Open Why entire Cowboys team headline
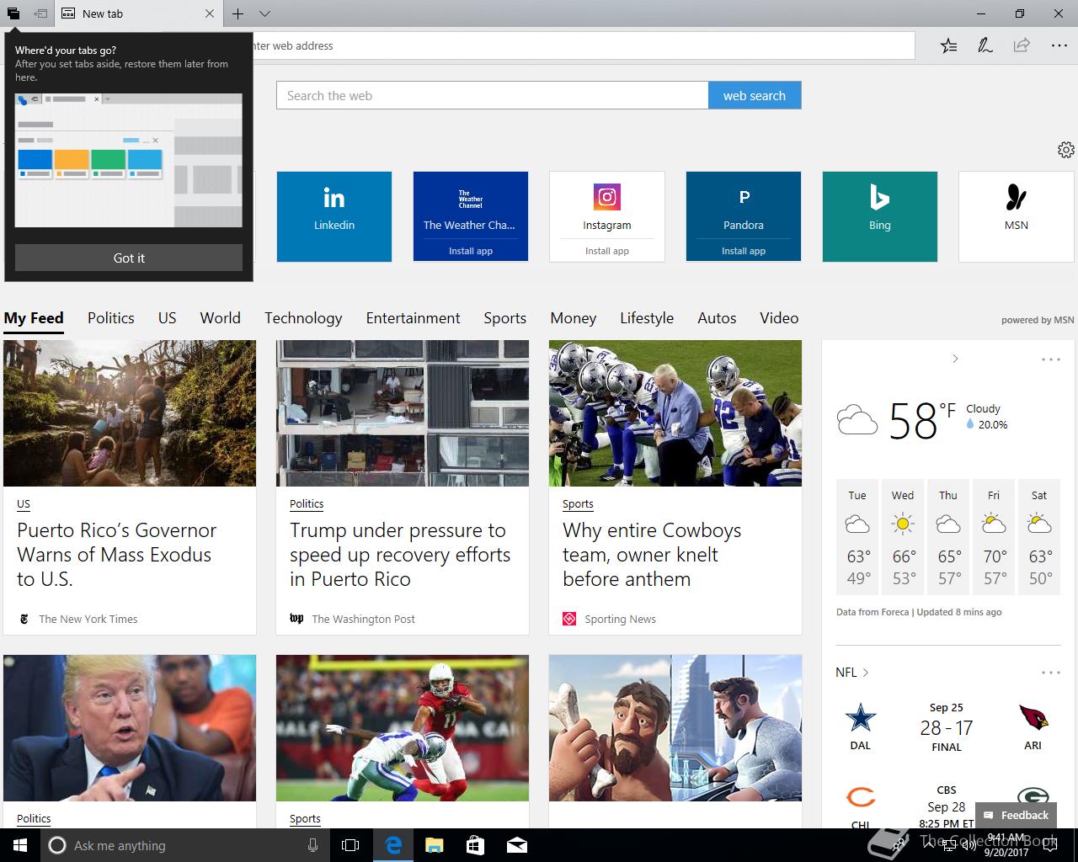Screen dimensions: 1078x862 click(652, 555)
